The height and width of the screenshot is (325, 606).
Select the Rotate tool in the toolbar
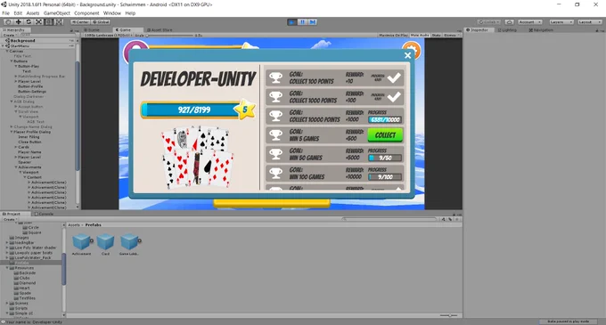click(29, 22)
